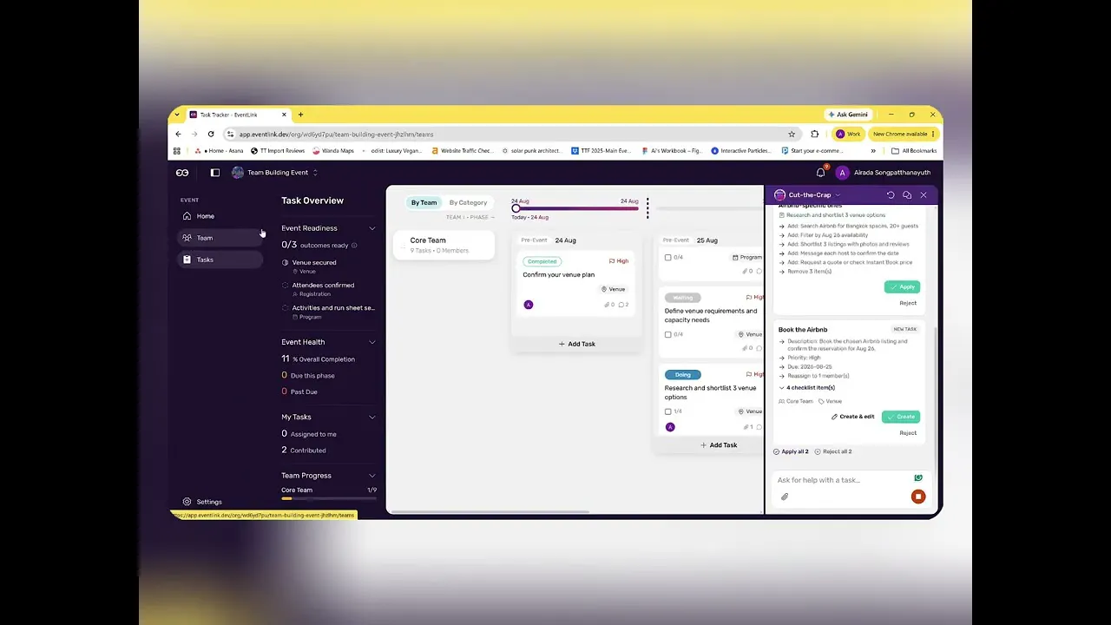Open the Team Building Event switcher

coord(275,173)
